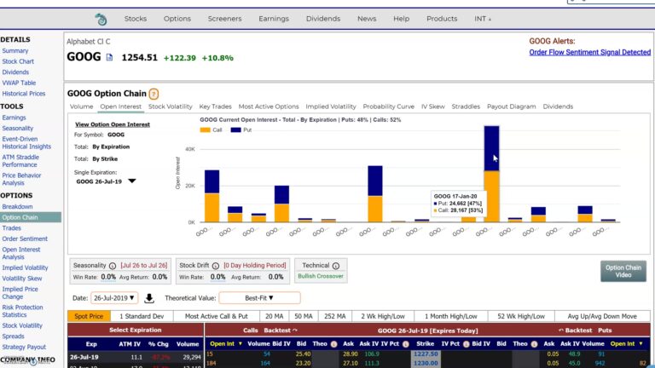Open the Dividends top menu

coord(323,19)
